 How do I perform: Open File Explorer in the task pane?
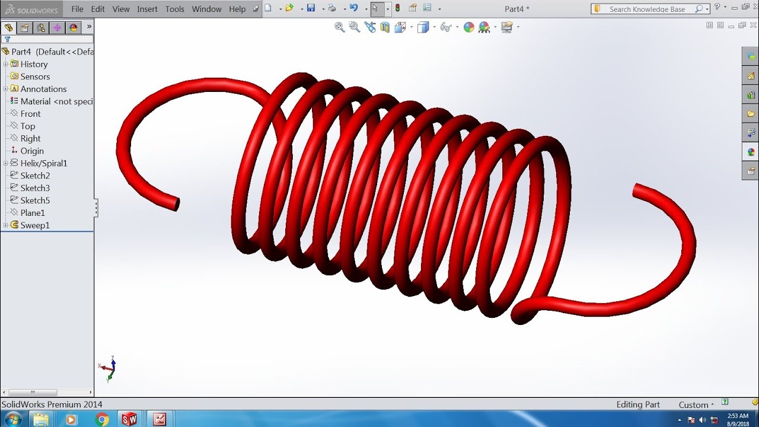[x=751, y=113]
